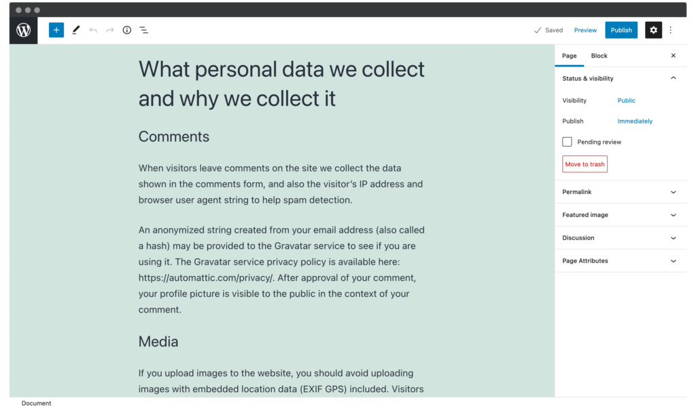Expand the Featured image panel
The image size is (696, 411).
[x=673, y=215]
